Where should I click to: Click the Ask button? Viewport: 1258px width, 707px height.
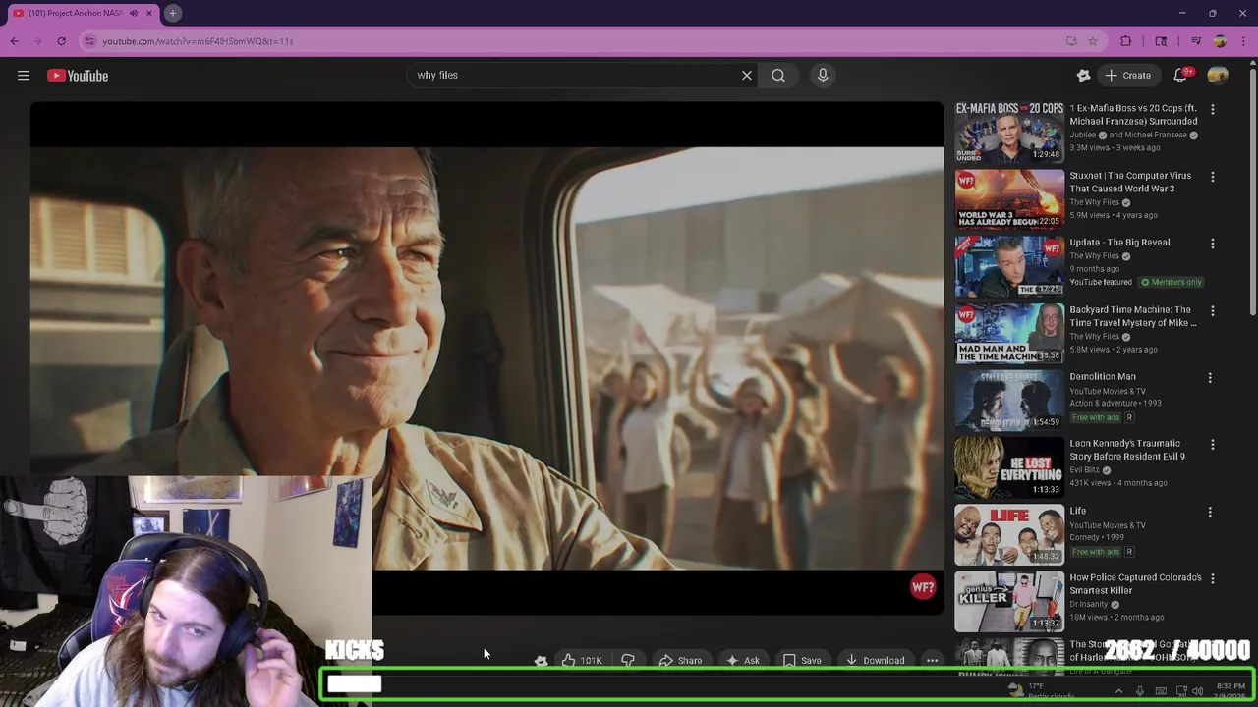(742, 661)
